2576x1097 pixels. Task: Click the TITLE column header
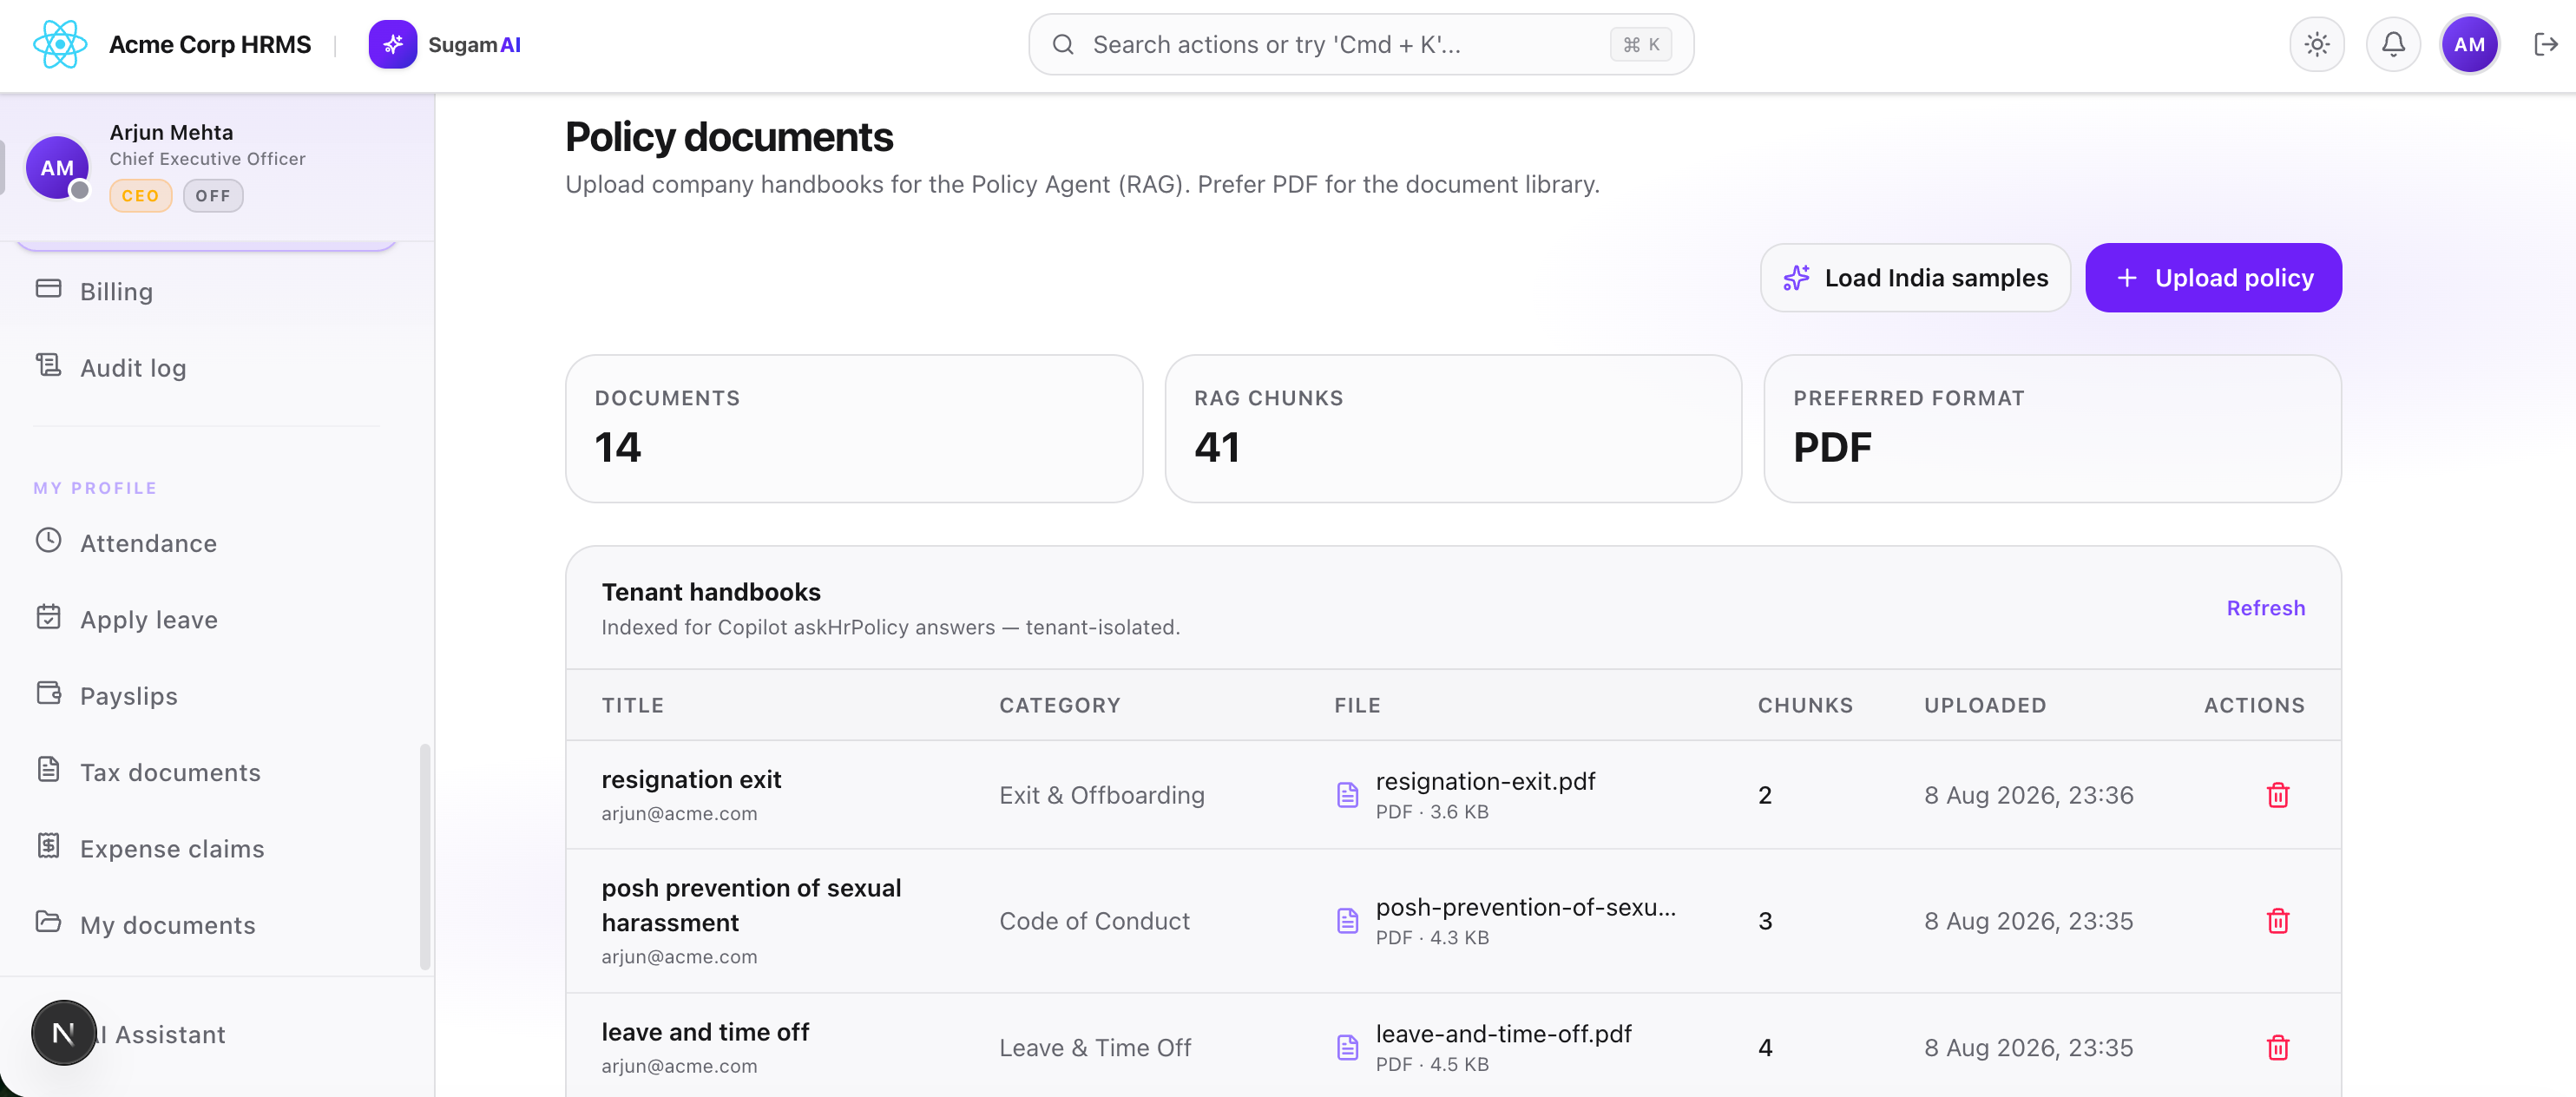[x=632, y=705]
